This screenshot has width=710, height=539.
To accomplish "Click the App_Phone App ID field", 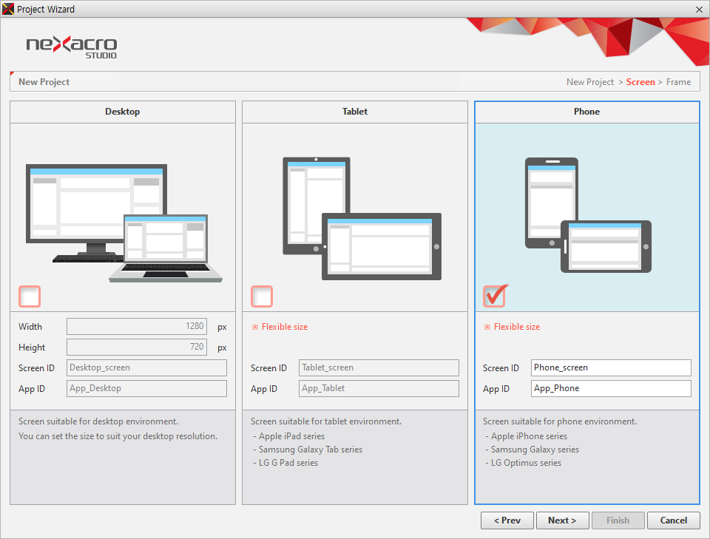I will click(x=611, y=388).
